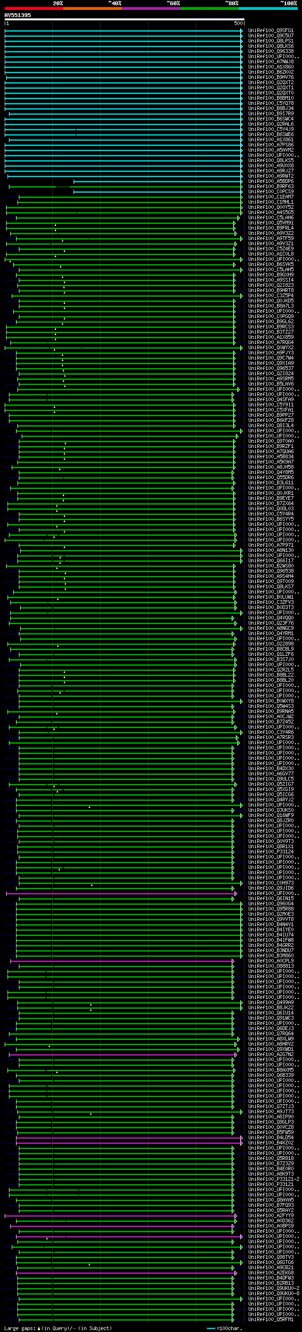Open hit UniRef100_Q2I823
Screen dimensions: 302x1332
tap(271, 285)
